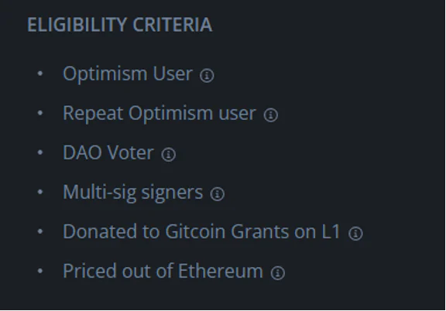Click the bullet before Donated to Gitcoin Grants

tap(40, 231)
